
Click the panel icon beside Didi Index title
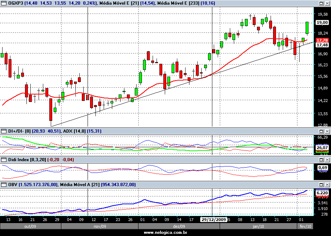[x=4, y=160]
